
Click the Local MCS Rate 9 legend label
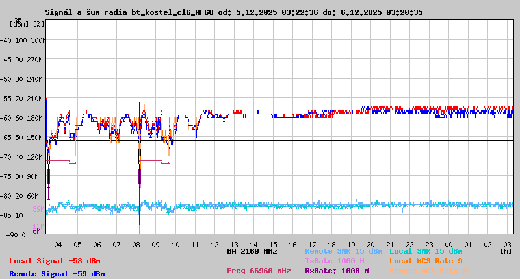coord(426,261)
